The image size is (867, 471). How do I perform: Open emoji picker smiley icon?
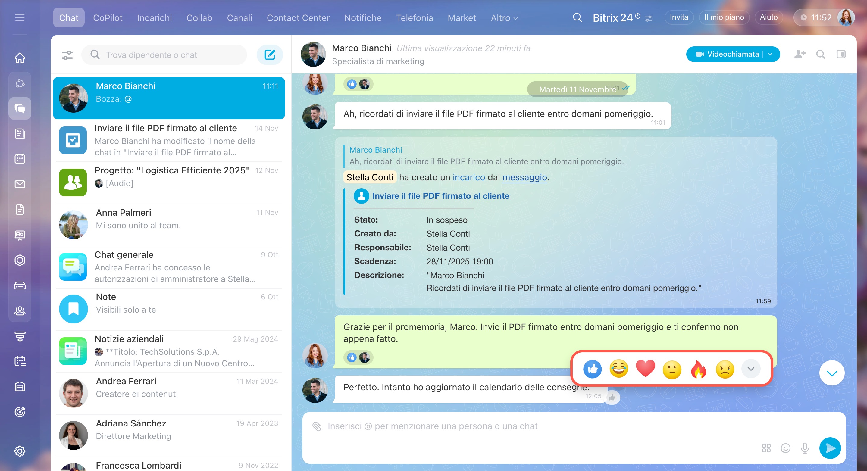[x=785, y=448]
